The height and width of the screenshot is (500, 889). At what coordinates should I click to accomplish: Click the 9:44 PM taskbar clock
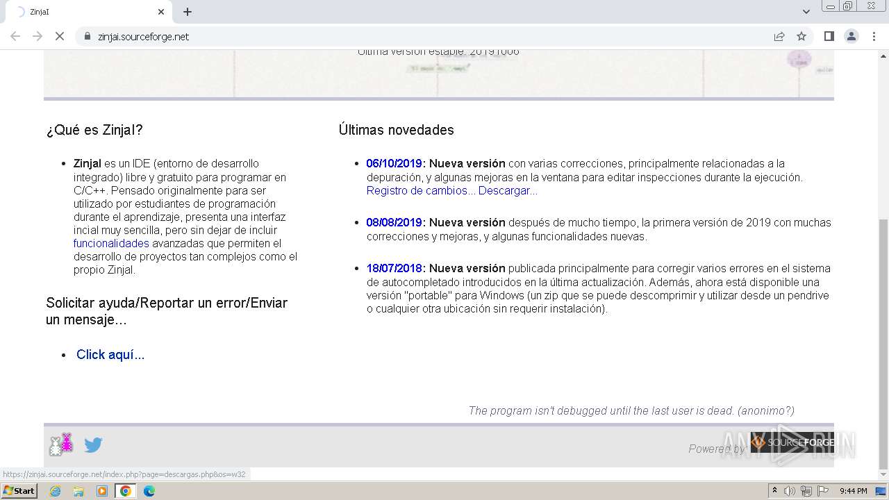pyautogui.click(x=853, y=491)
